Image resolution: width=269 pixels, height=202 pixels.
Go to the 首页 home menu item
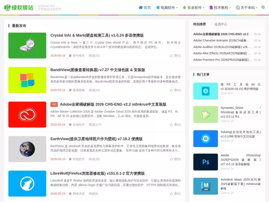(x=145, y=7)
